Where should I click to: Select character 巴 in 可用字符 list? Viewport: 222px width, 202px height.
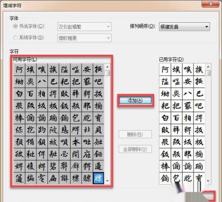53,82
